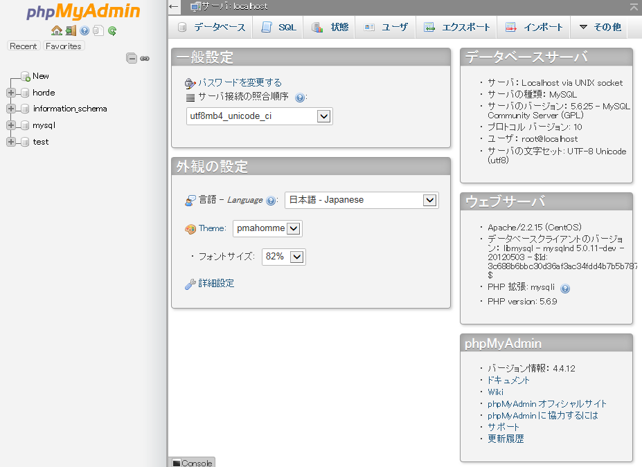Expand the horde database node
The height and width of the screenshot is (467, 642).
11,93
